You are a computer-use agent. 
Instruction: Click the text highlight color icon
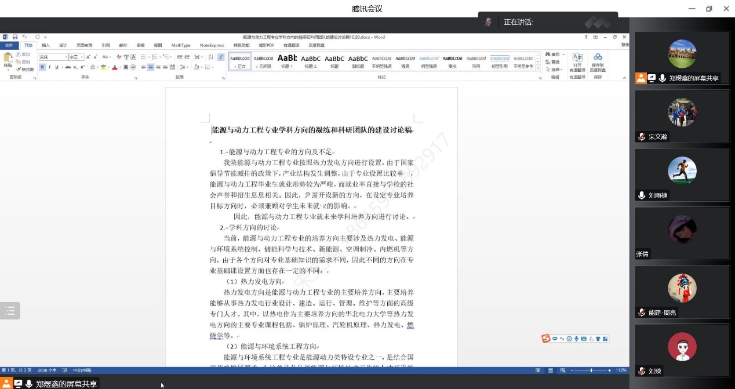point(103,67)
